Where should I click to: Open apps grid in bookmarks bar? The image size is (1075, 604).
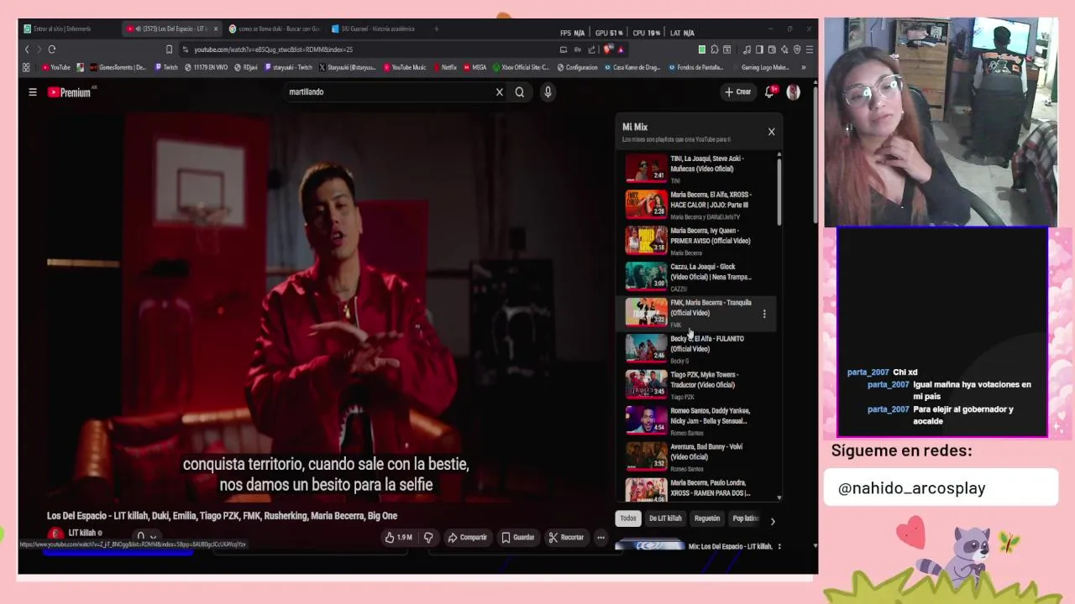(26, 67)
